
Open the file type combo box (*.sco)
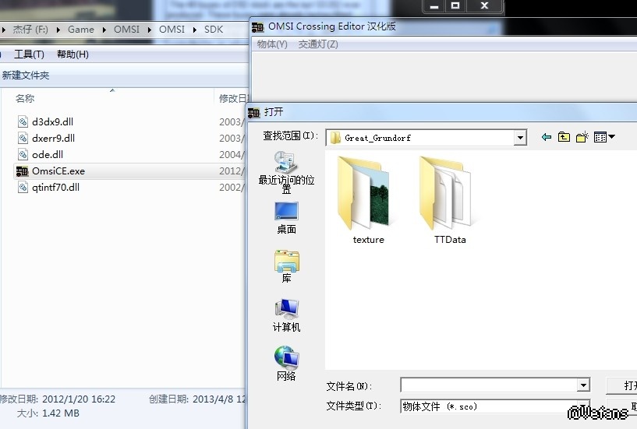pos(495,406)
